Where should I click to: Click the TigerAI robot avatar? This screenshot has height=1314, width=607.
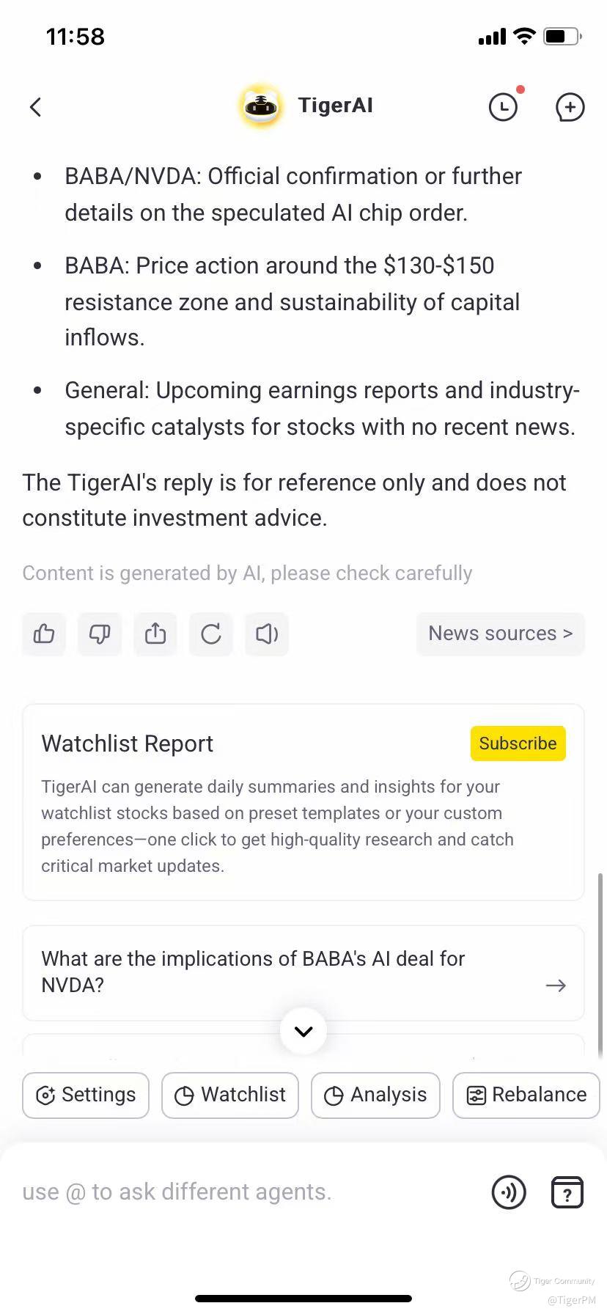tap(261, 106)
